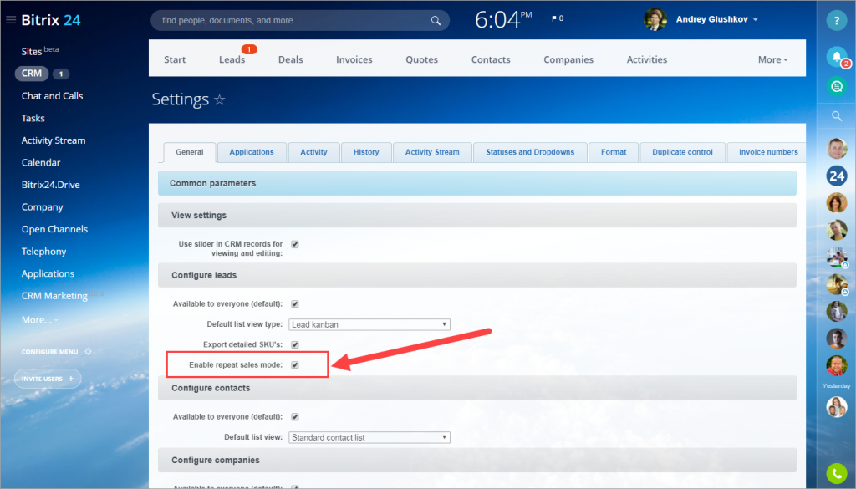The image size is (856, 489).
Task: Open the Duplicate control tab
Action: [x=682, y=152]
